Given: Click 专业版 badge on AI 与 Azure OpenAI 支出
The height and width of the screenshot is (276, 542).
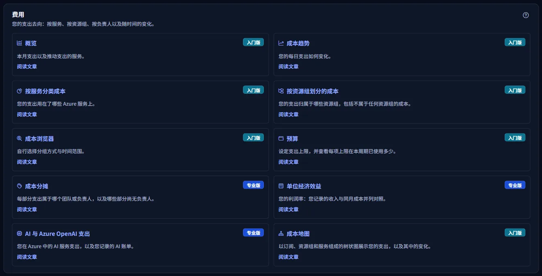Looking at the screenshot, I should 253,233.
